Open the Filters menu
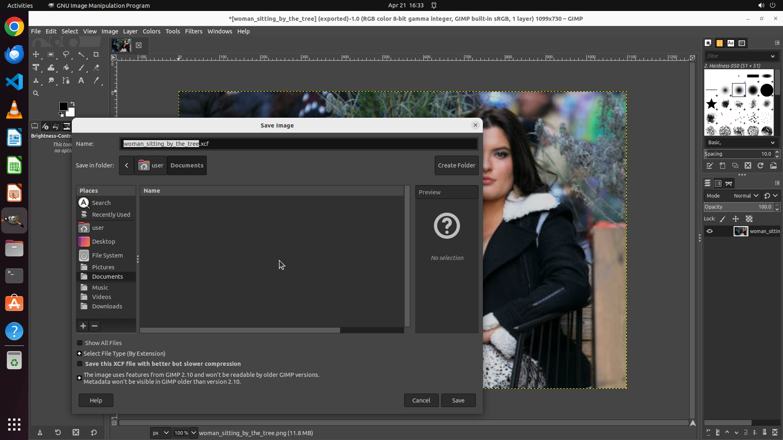 tap(193, 31)
